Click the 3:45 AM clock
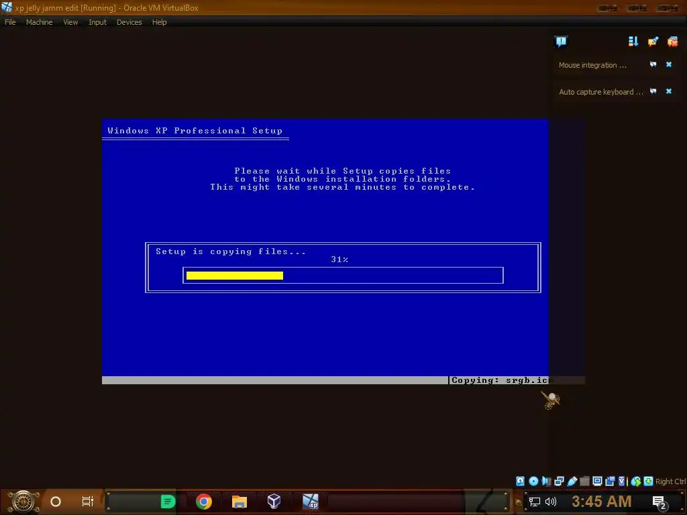The width and height of the screenshot is (687, 515). coord(601,502)
